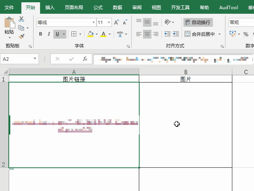Image resolution: width=254 pixels, height=191 pixels.
Task: Open the 文件 menu
Action: tap(9, 8)
